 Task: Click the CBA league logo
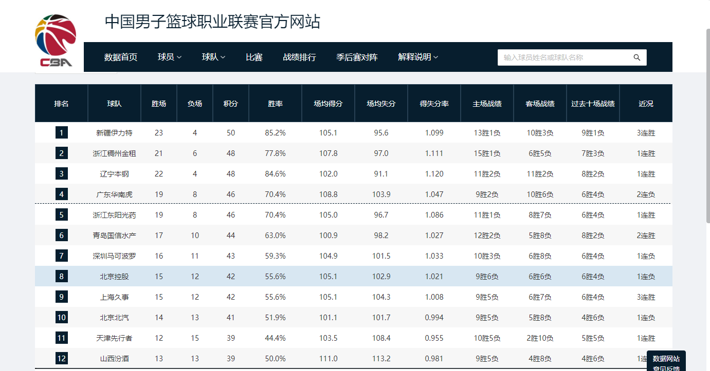pyautogui.click(x=56, y=41)
